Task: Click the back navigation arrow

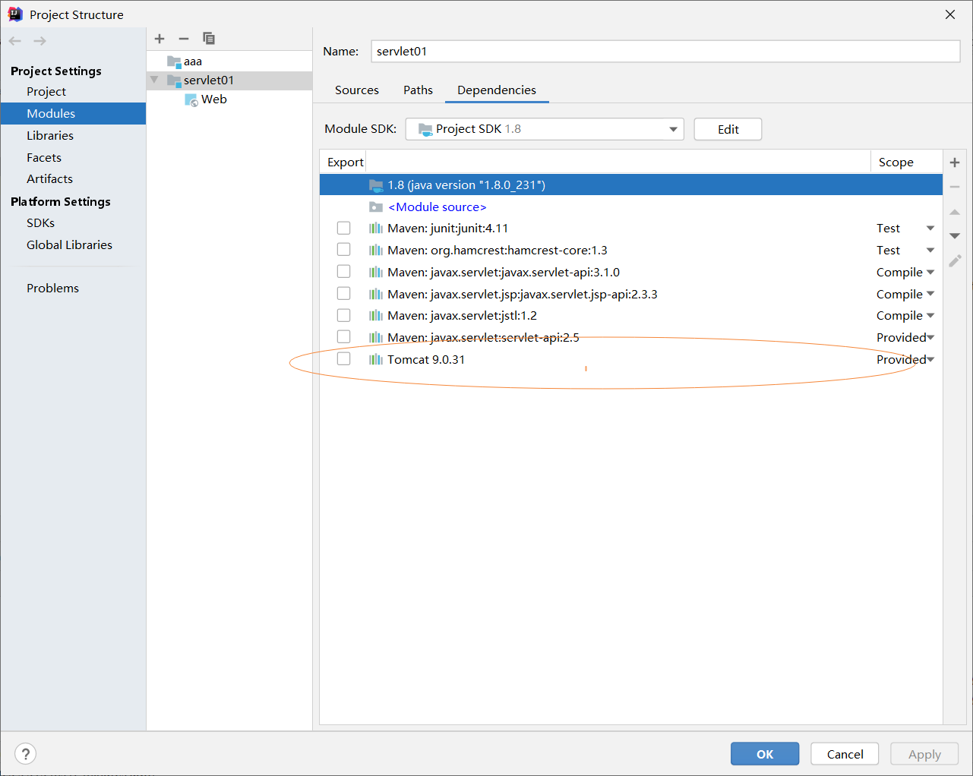Action: coord(15,41)
